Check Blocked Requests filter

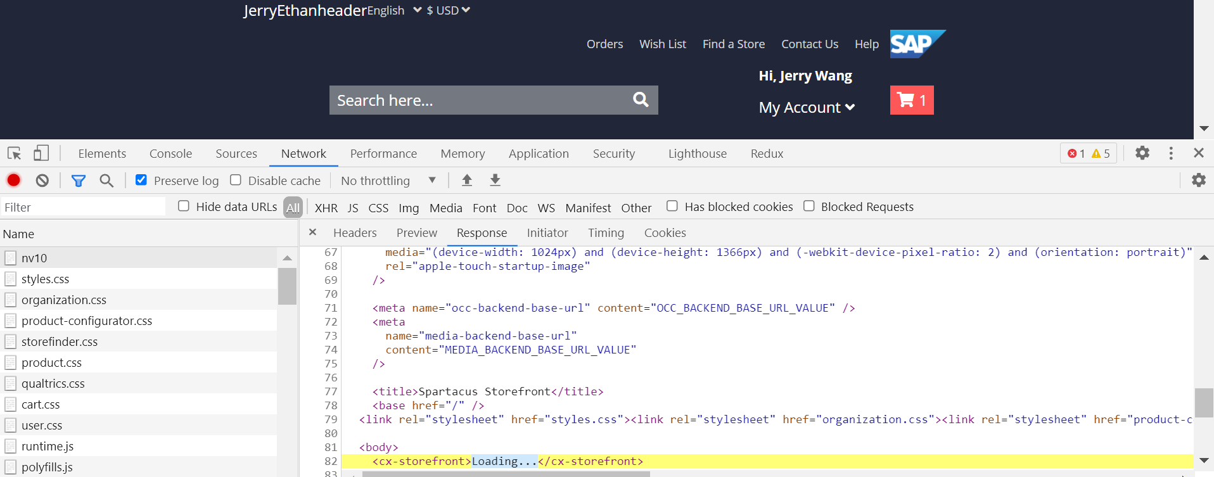click(x=809, y=206)
